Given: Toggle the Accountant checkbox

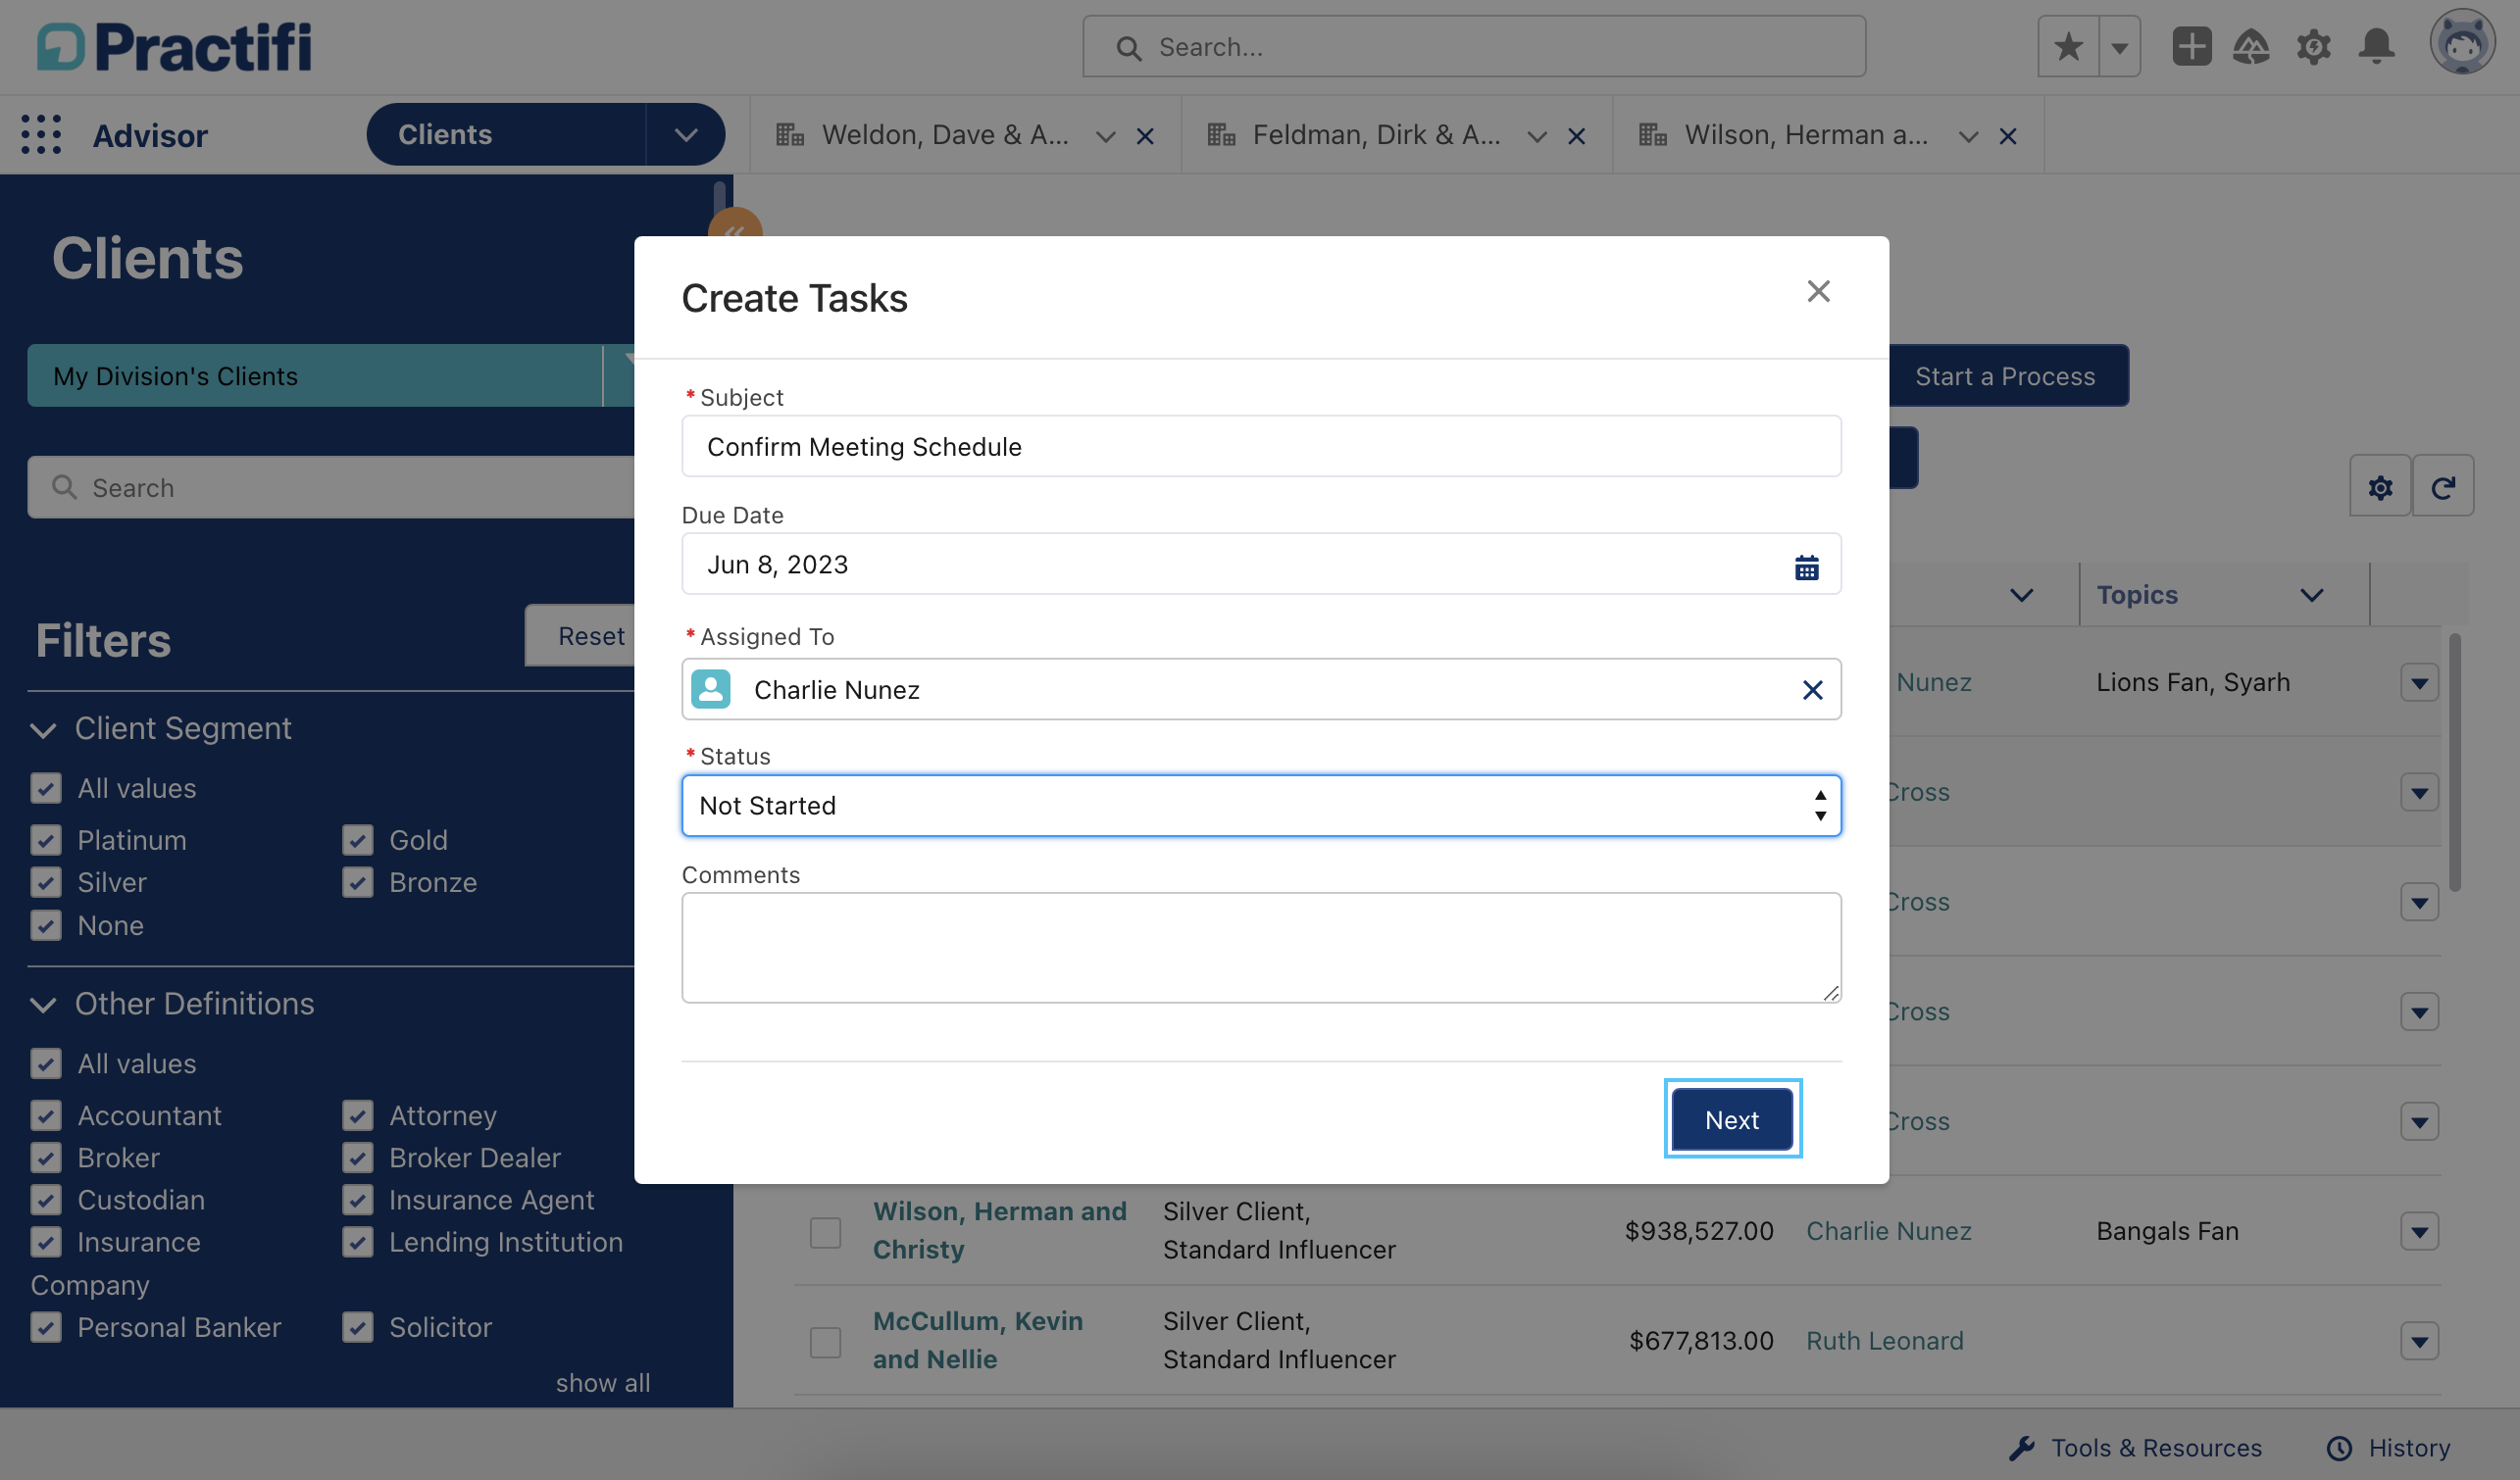Looking at the screenshot, I should [x=46, y=1115].
